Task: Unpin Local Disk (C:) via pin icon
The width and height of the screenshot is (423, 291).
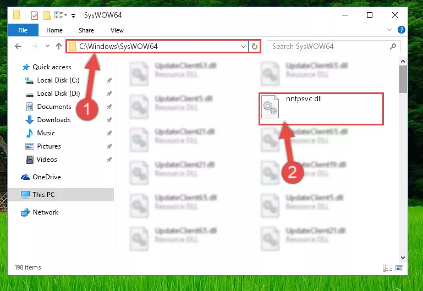Action: tap(109, 80)
